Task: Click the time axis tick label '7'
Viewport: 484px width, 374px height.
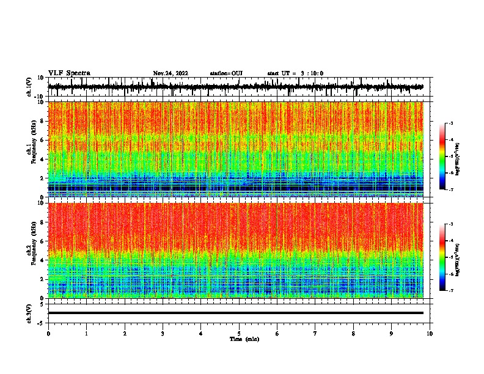Action: pos(315,334)
